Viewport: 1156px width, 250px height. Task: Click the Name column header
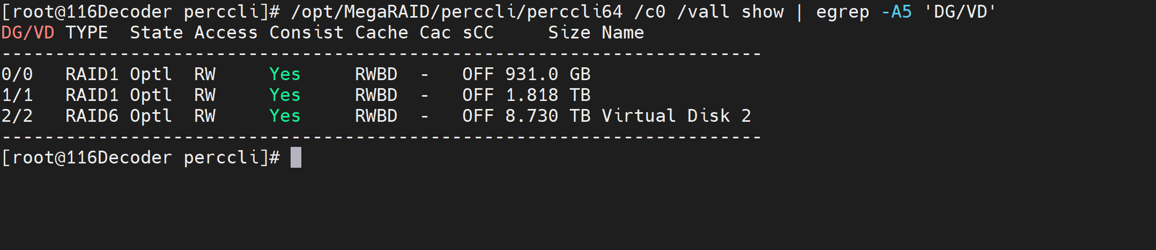[x=623, y=33]
